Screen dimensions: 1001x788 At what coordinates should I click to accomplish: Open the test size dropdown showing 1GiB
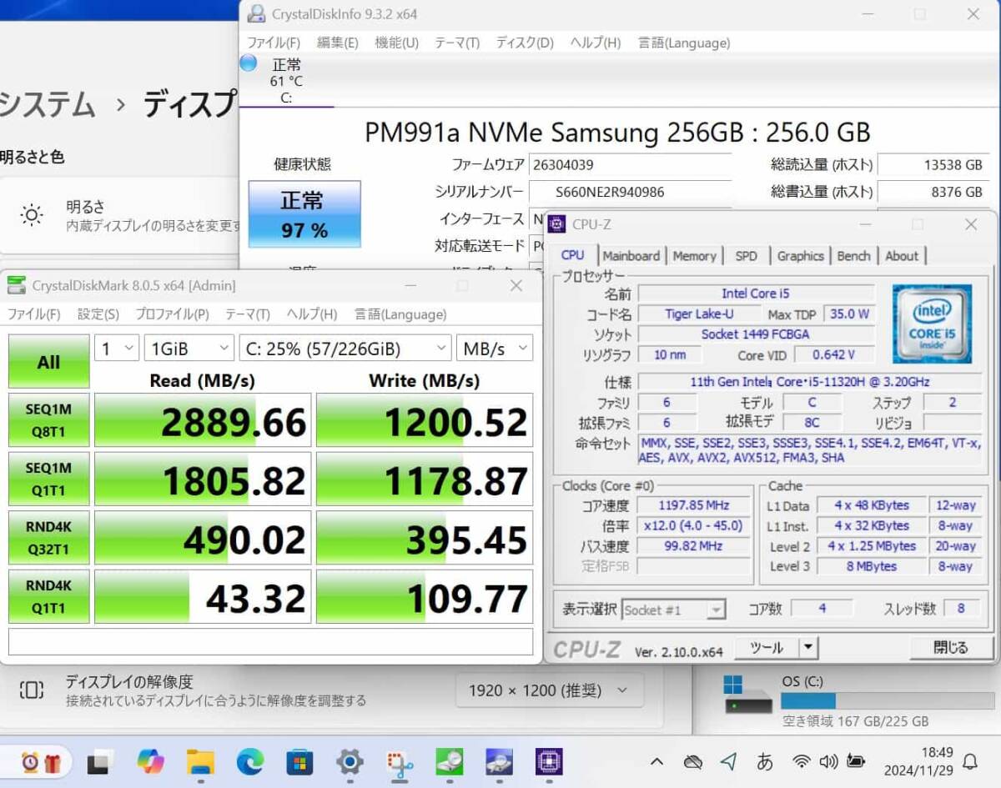pos(189,349)
